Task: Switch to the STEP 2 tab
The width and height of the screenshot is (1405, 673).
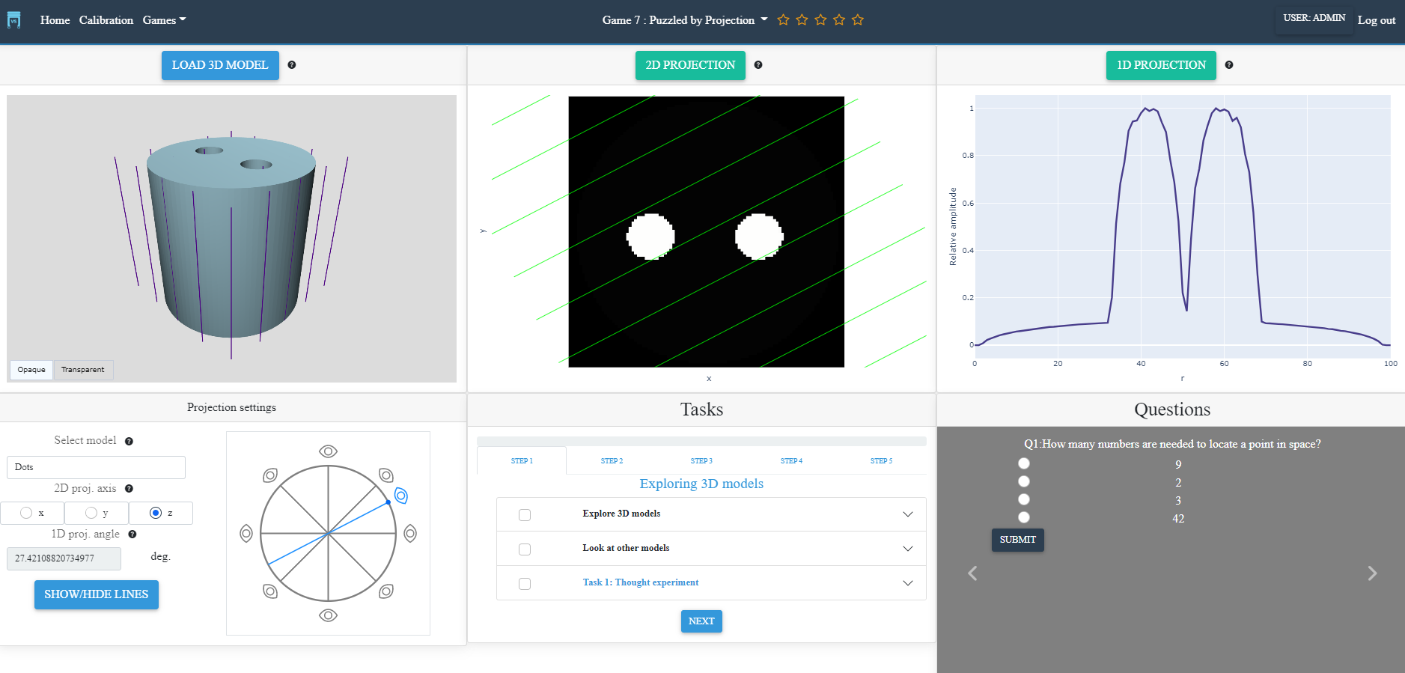Action: tap(612, 461)
